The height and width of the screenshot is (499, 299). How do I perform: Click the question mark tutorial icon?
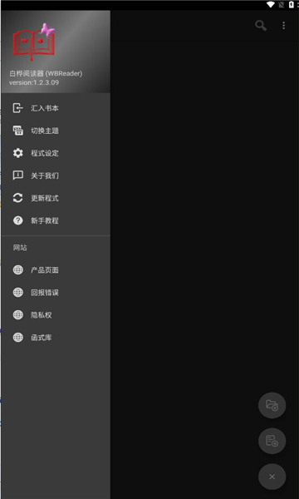point(17,220)
